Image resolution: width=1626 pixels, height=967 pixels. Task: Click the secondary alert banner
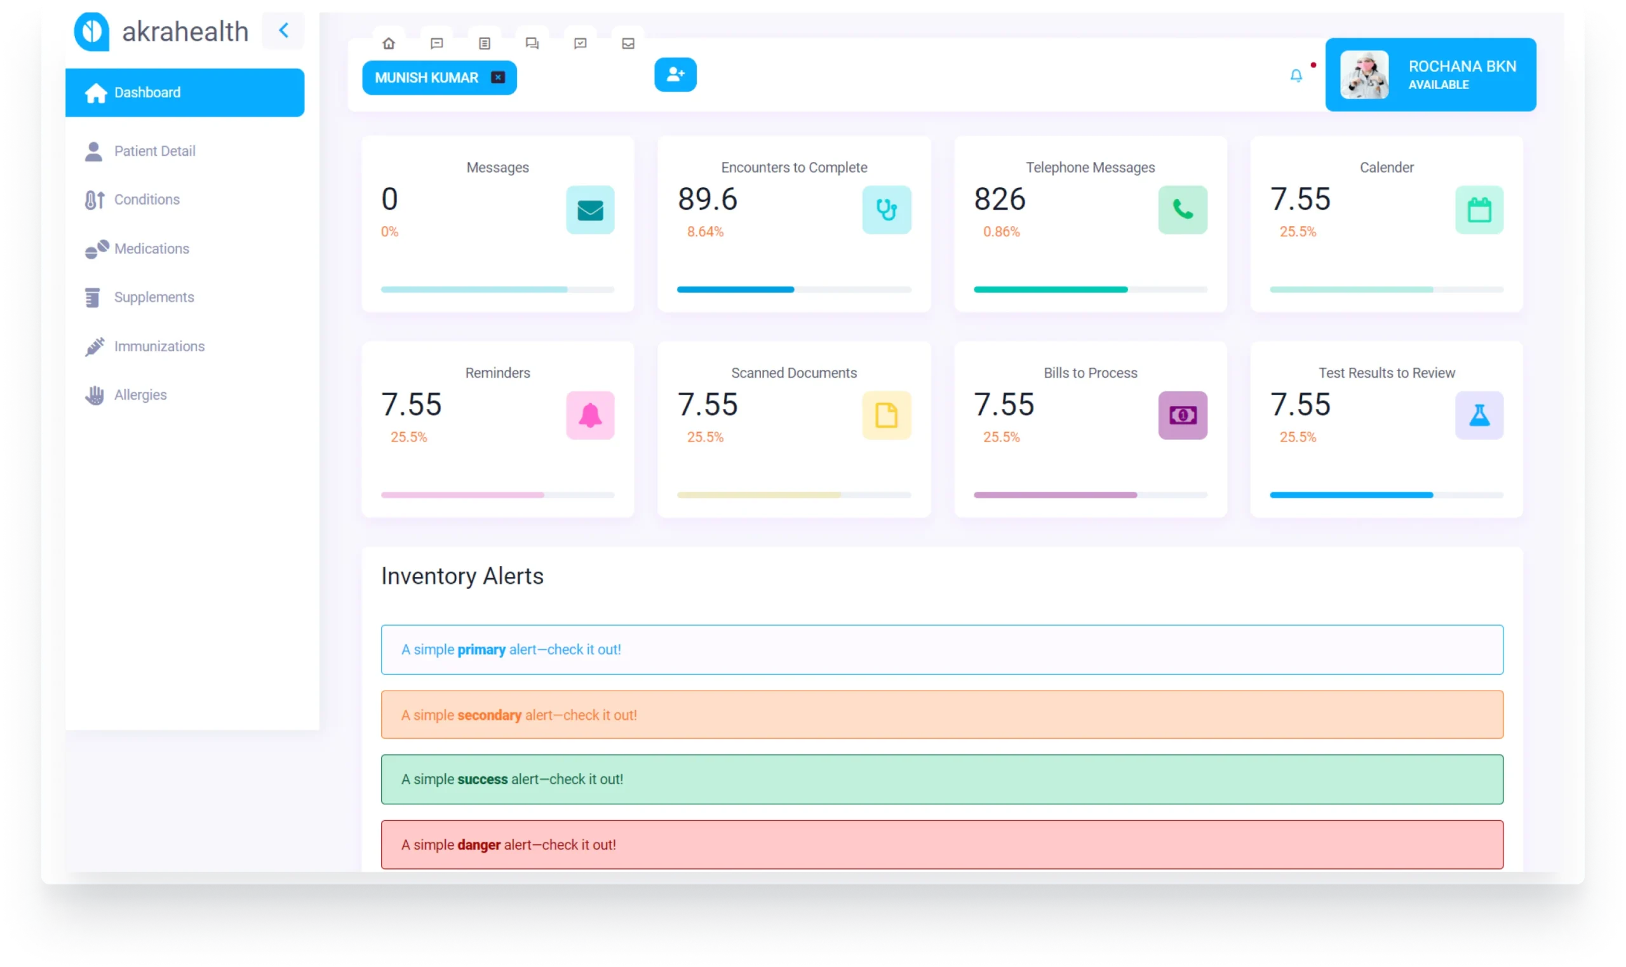pyautogui.click(x=942, y=715)
